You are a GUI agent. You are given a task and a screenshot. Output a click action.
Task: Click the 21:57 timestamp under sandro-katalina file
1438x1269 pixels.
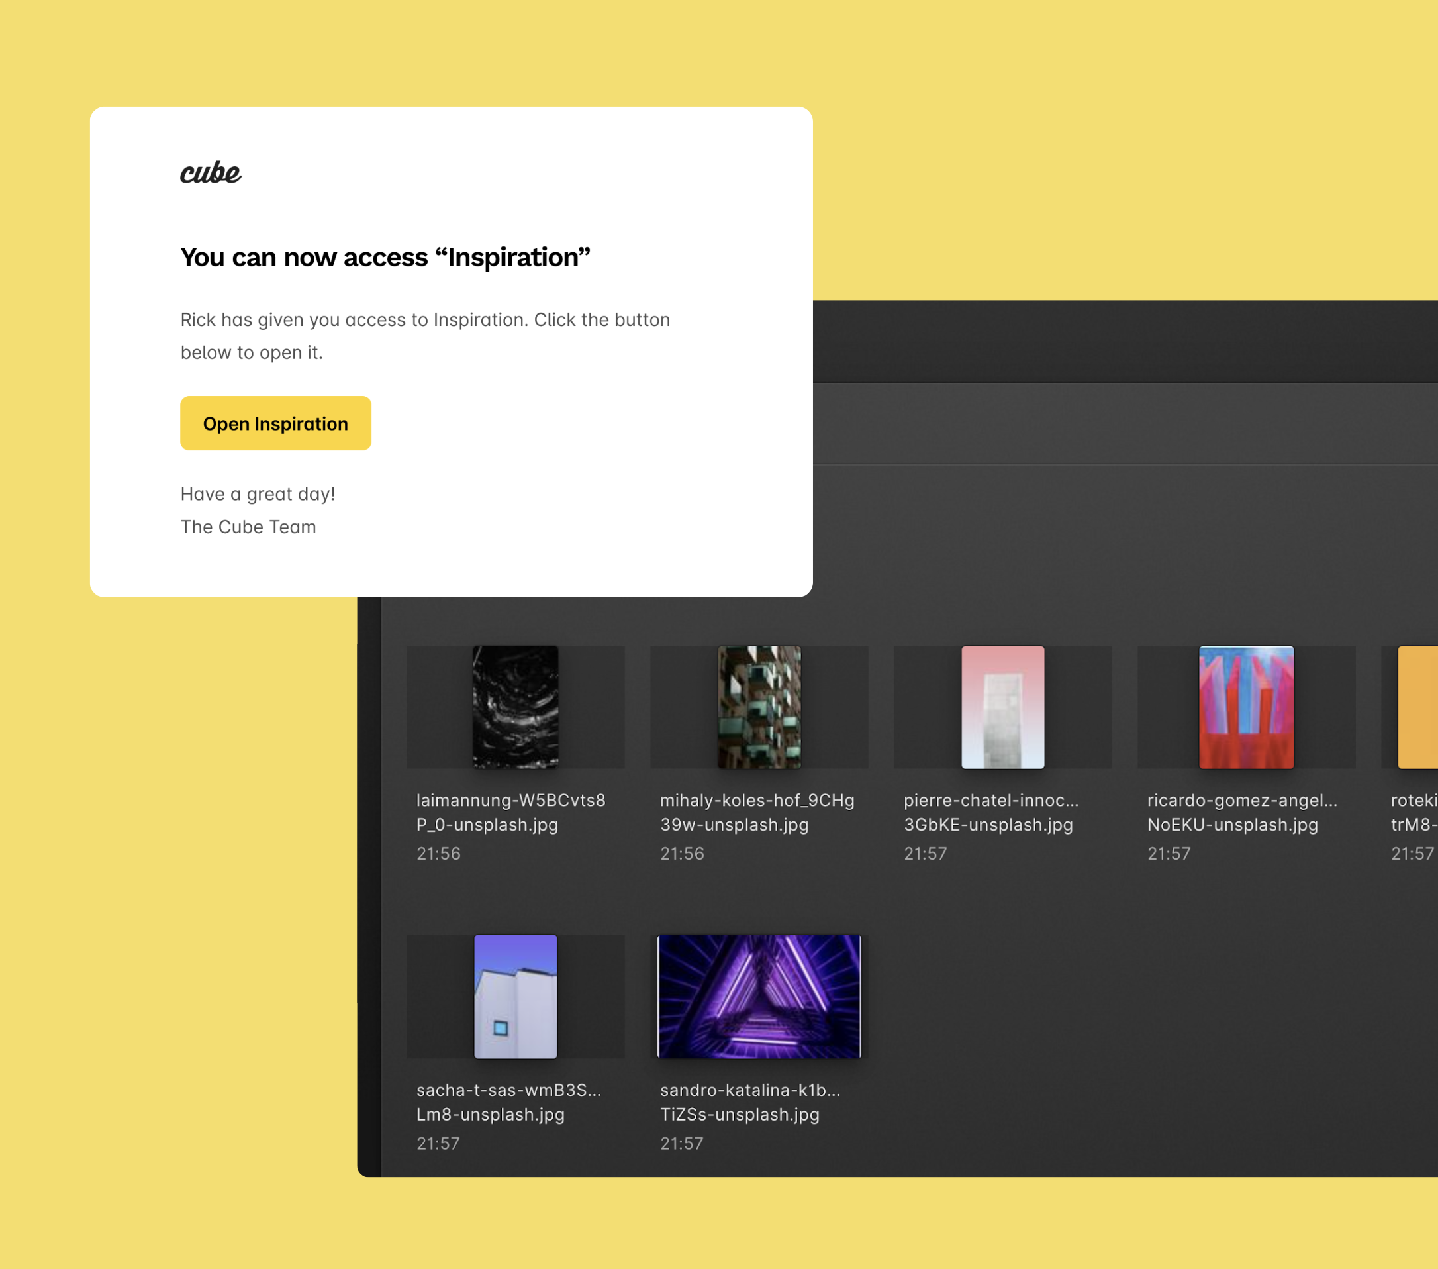pos(681,1143)
